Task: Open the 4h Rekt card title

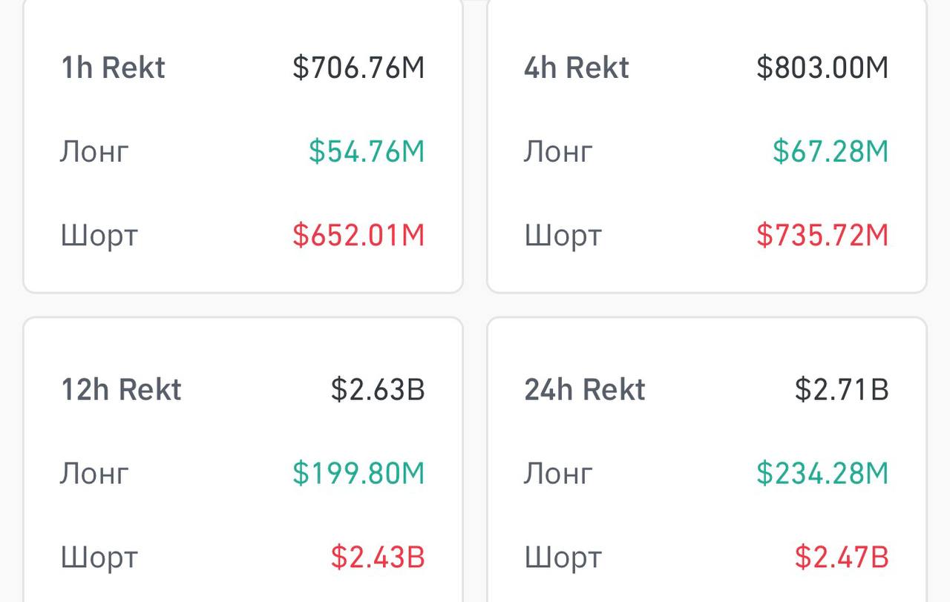Action: [x=577, y=67]
